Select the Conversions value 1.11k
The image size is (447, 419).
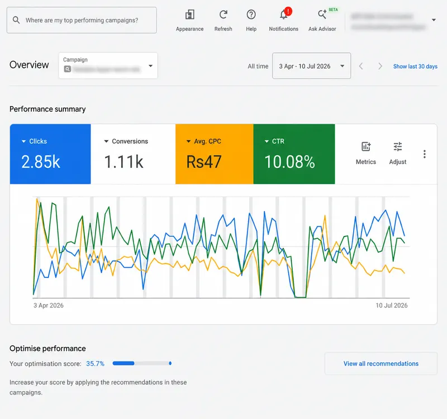(123, 162)
